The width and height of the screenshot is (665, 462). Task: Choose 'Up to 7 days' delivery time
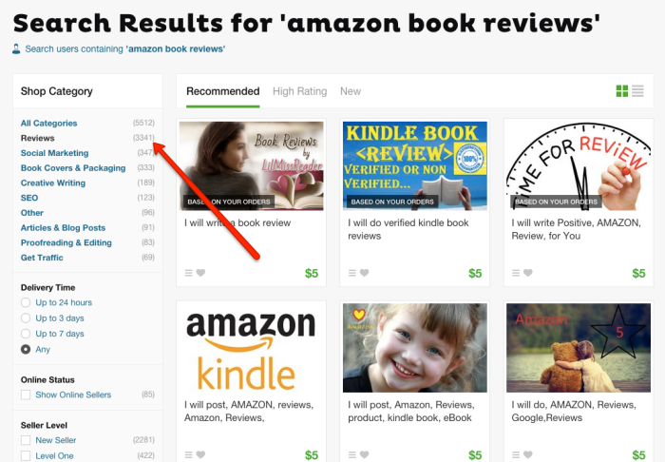point(26,334)
